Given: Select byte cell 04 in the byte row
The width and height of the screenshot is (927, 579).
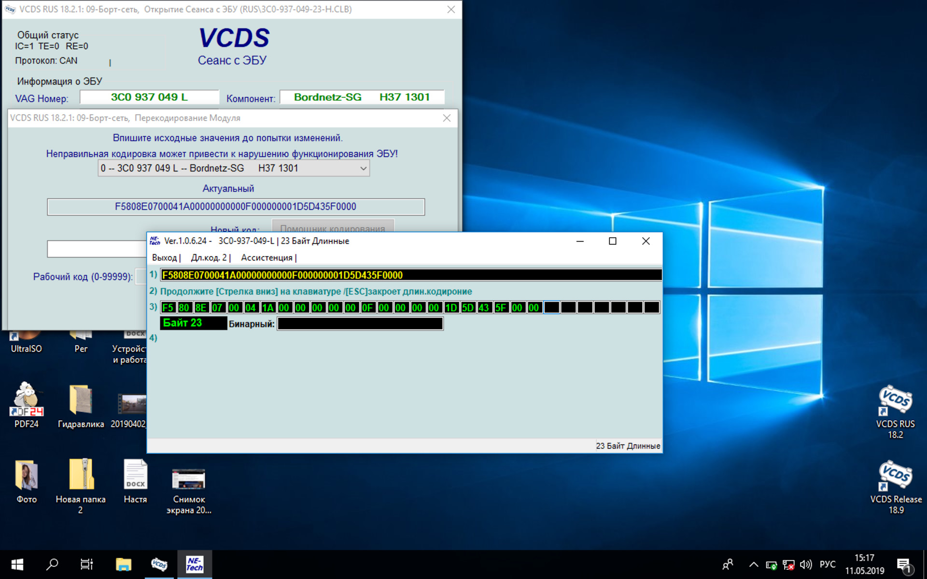Looking at the screenshot, I should click(251, 307).
